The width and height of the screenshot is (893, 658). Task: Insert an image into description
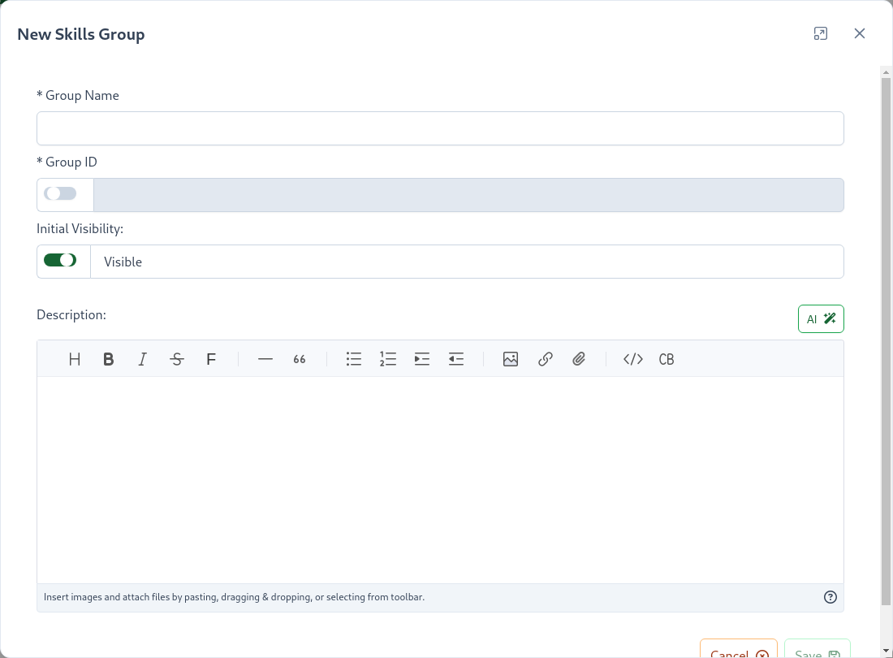click(x=511, y=359)
